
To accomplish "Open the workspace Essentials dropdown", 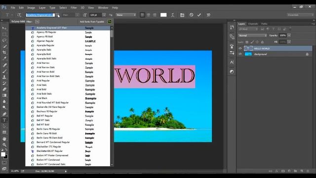I will pos(300,15).
